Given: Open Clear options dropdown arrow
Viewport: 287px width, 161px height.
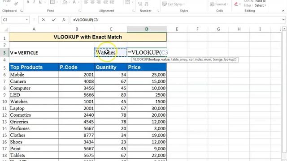Looking at the screenshot, I should 240,4.
